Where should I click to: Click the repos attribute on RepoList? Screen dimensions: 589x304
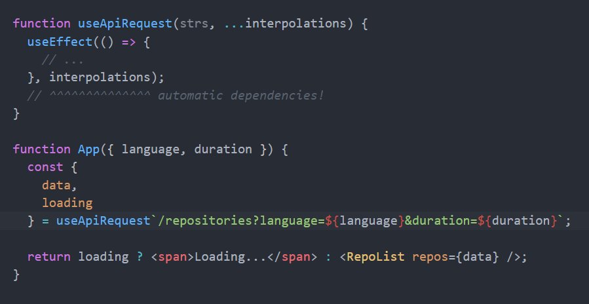430,257
